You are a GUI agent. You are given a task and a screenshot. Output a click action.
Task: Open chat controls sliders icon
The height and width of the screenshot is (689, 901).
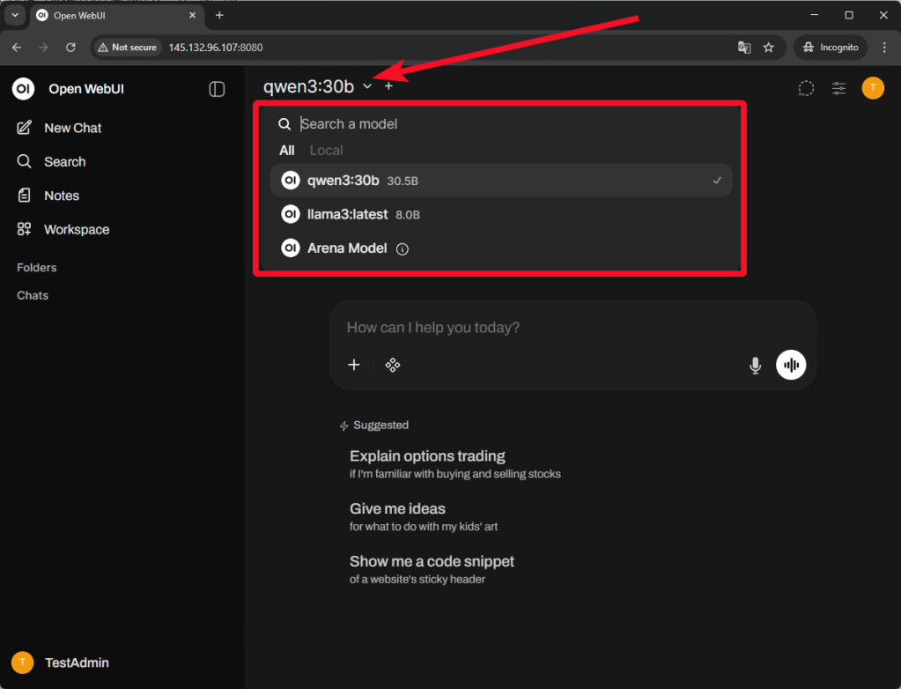point(838,88)
